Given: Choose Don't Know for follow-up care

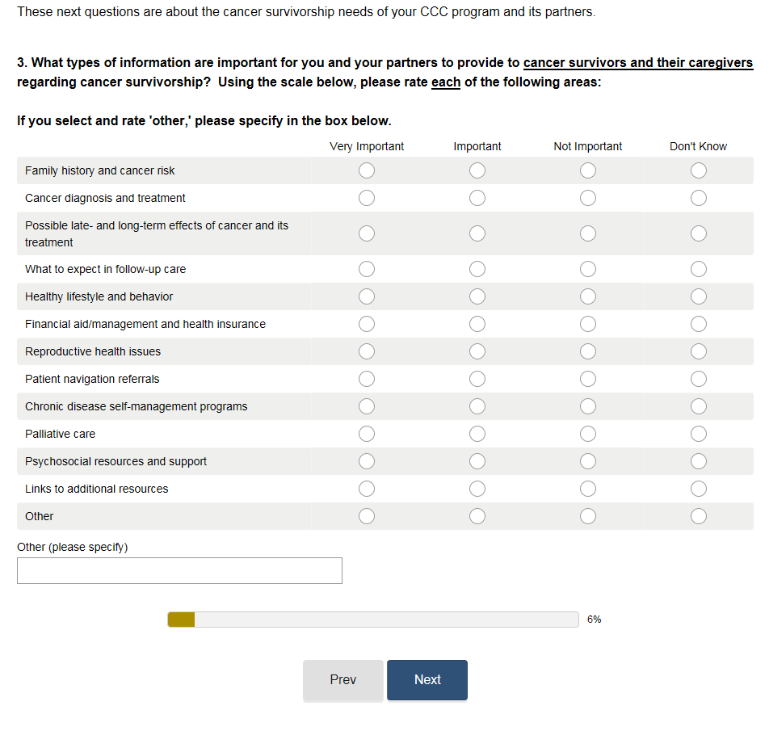Looking at the screenshot, I should (699, 269).
